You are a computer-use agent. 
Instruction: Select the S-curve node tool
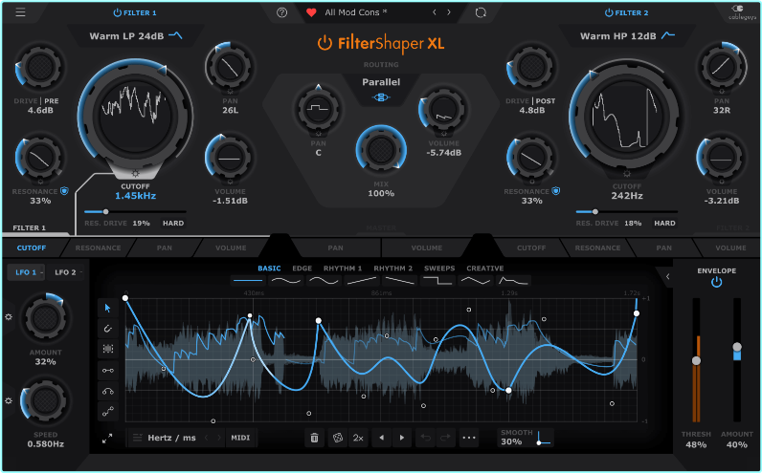pyautogui.click(x=108, y=412)
